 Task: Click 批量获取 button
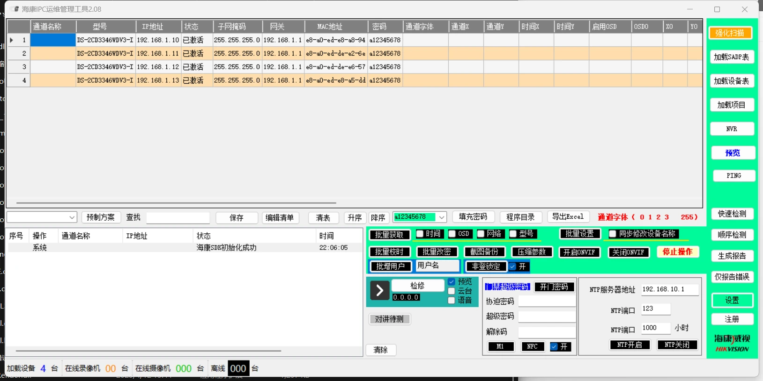pos(390,235)
